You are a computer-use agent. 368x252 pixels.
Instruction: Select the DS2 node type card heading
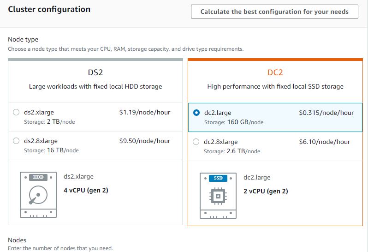pos(95,72)
